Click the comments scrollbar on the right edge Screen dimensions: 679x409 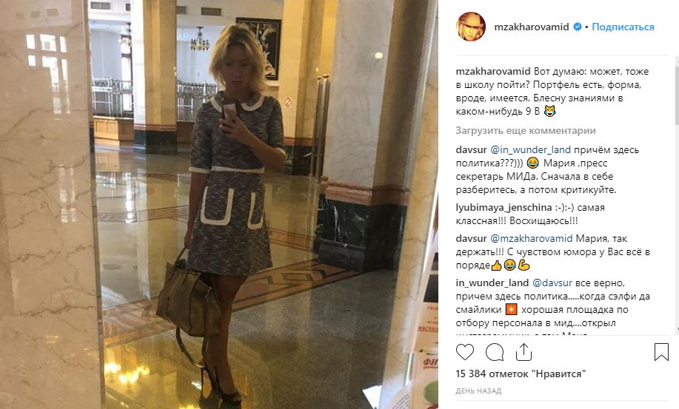click(x=677, y=197)
